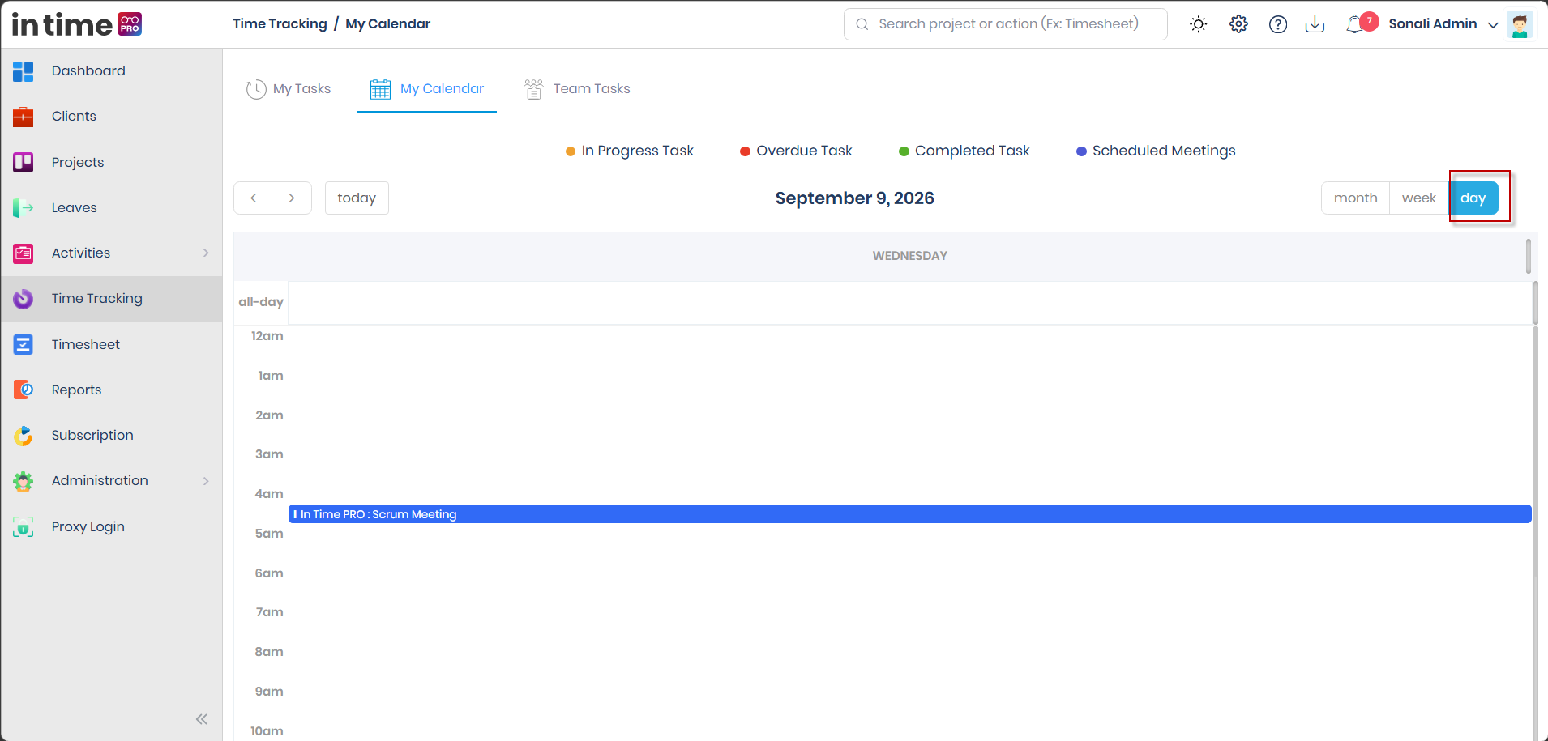
Task: Open the Dashboard sidebar icon
Action: [24, 71]
